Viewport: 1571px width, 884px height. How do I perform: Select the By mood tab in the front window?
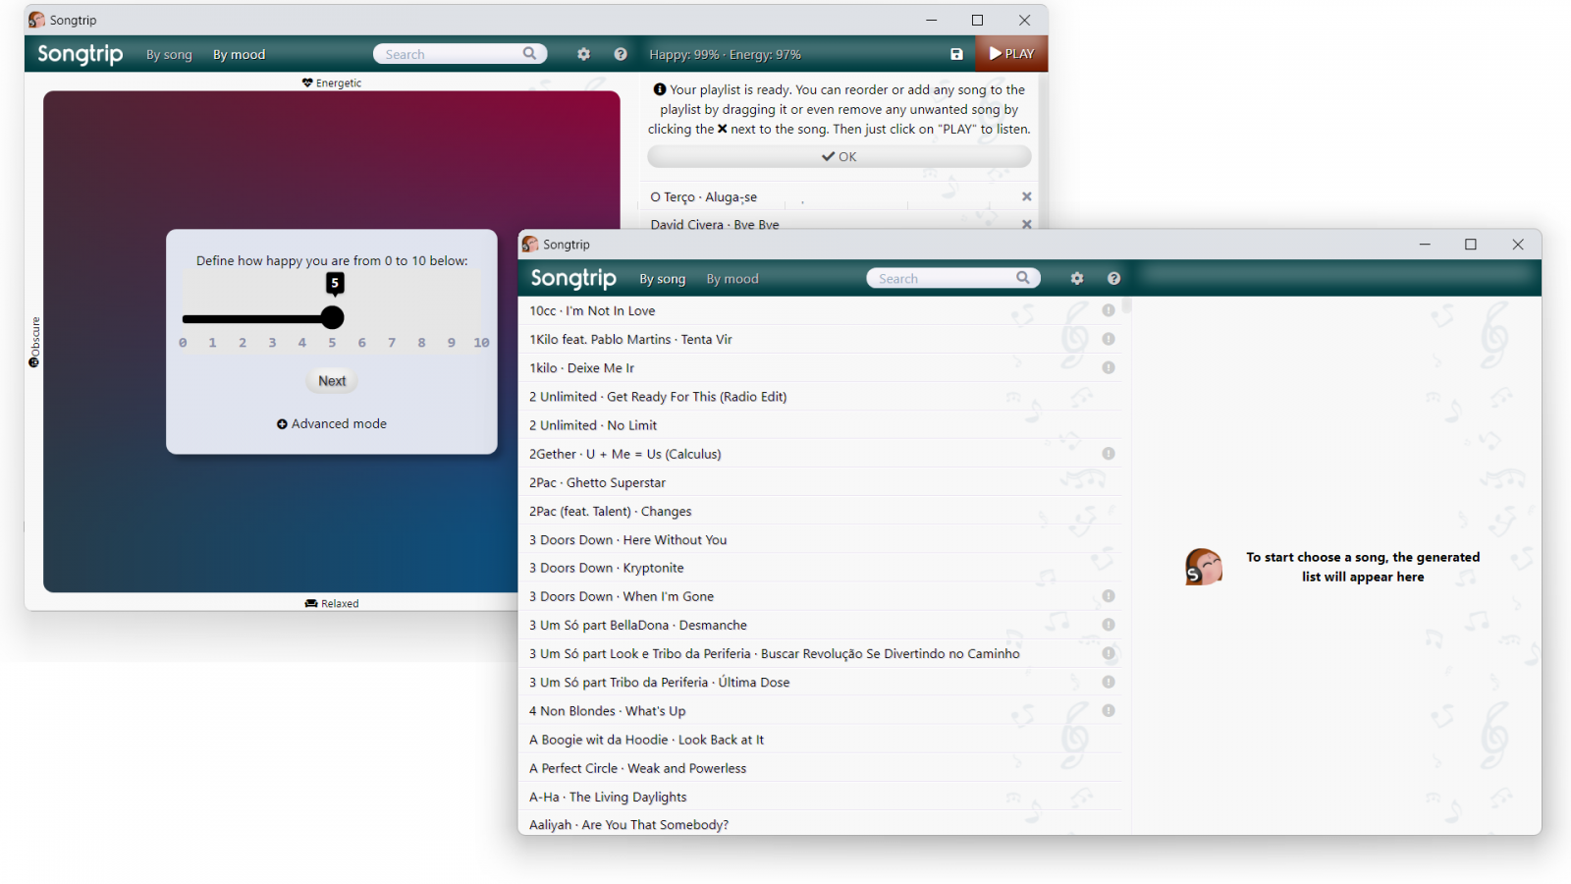(732, 279)
